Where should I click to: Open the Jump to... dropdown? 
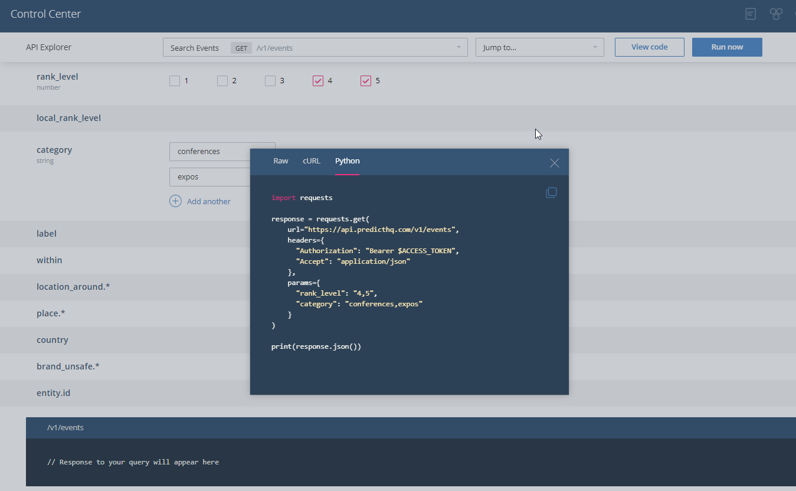540,47
